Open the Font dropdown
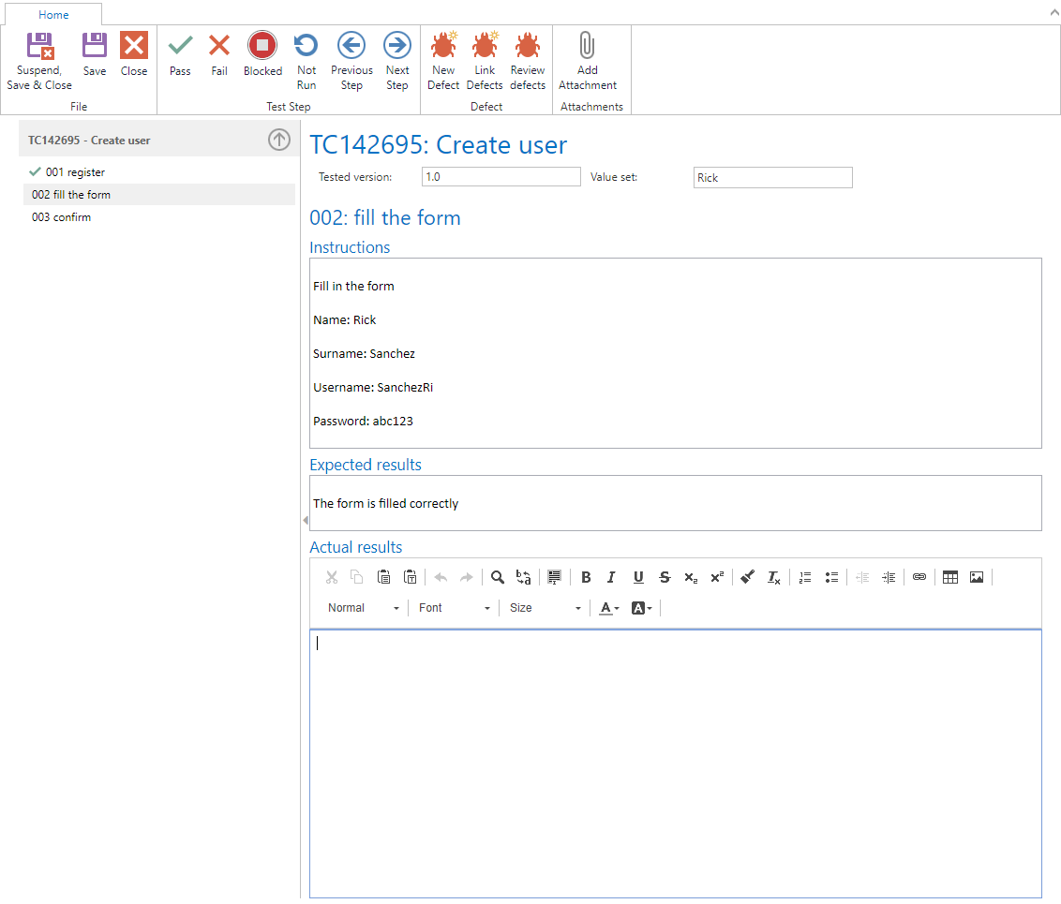Screen dimensions: 1061x904 (x=455, y=608)
